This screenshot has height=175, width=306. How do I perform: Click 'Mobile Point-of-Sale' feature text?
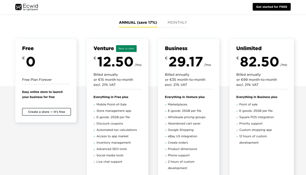click(x=111, y=104)
